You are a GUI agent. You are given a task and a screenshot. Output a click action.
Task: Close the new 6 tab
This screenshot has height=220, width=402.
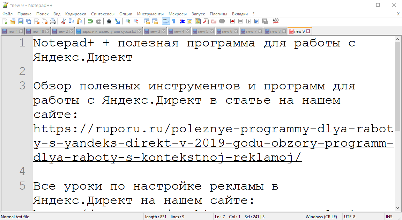click(236, 31)
